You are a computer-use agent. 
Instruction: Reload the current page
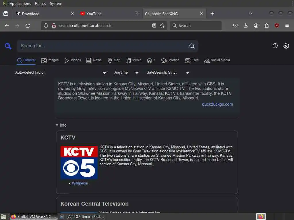tap(28, 25)
